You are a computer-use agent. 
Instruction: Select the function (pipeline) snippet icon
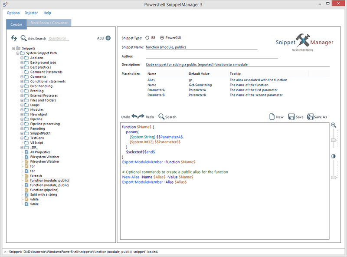[26, 190]
